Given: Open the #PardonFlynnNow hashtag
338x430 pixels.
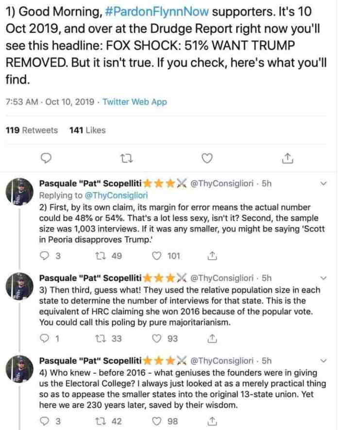Looking at the screenshot, I should coord(157,12).
